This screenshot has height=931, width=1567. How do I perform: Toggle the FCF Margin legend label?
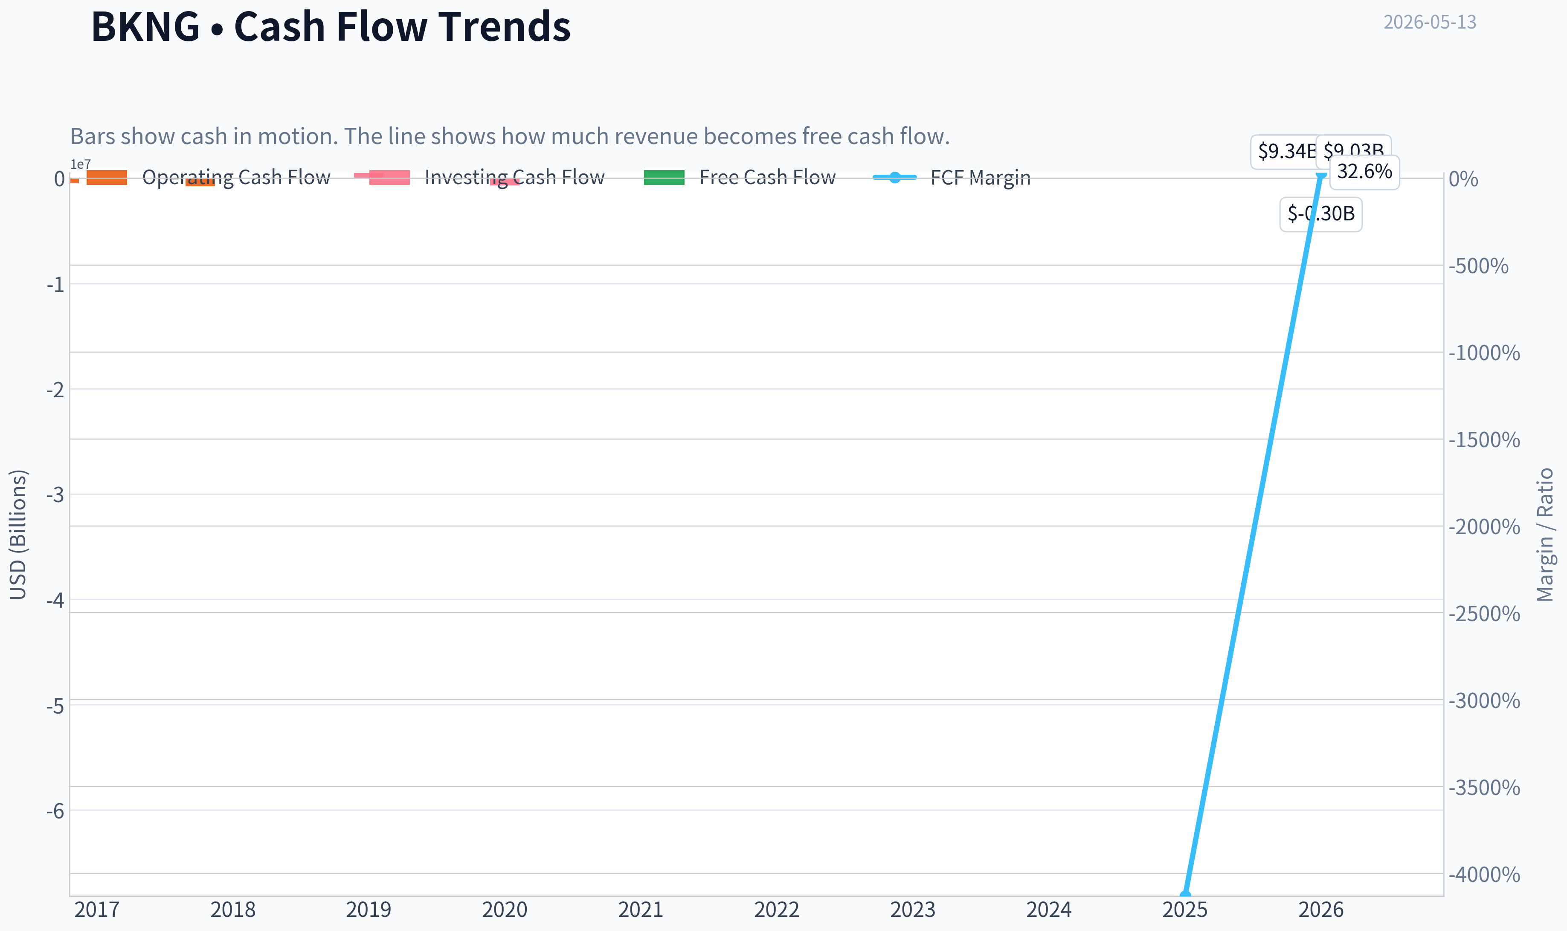[980, 177]
